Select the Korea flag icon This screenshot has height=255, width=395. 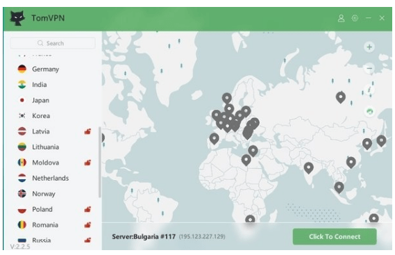click(x=22, y=116)
